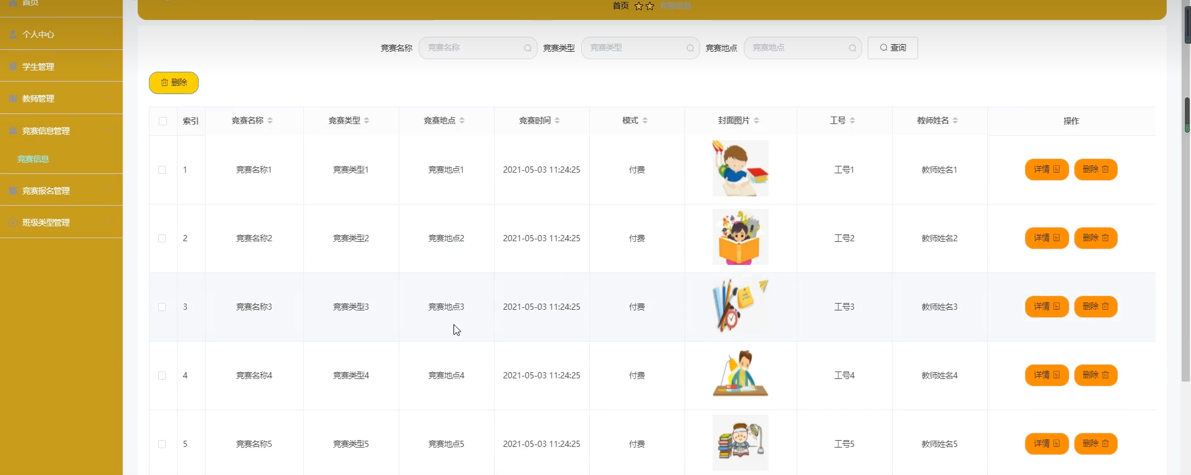This screenshot has height=475, width=1191.
Task: Expand 班级类型管理 sidebar menu
Action: tap(61, 223)
